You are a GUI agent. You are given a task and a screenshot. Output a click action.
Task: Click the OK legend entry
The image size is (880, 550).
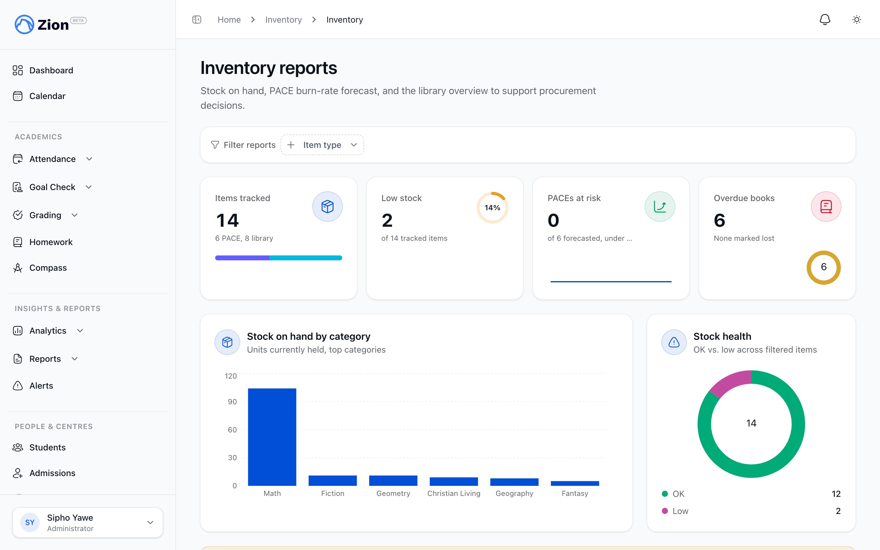coord(751,493)
